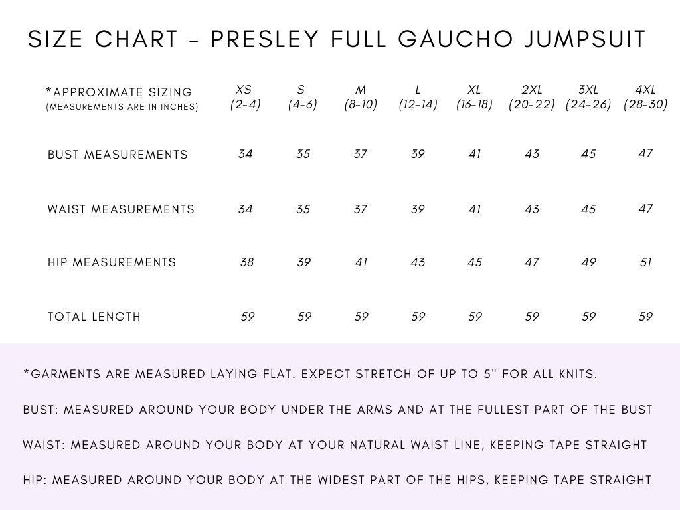
Task: Click the garments measured laying flat note
Action: (311, 374)
